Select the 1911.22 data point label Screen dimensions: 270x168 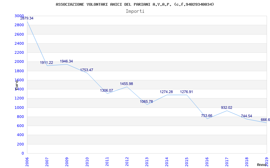(47, 62)
